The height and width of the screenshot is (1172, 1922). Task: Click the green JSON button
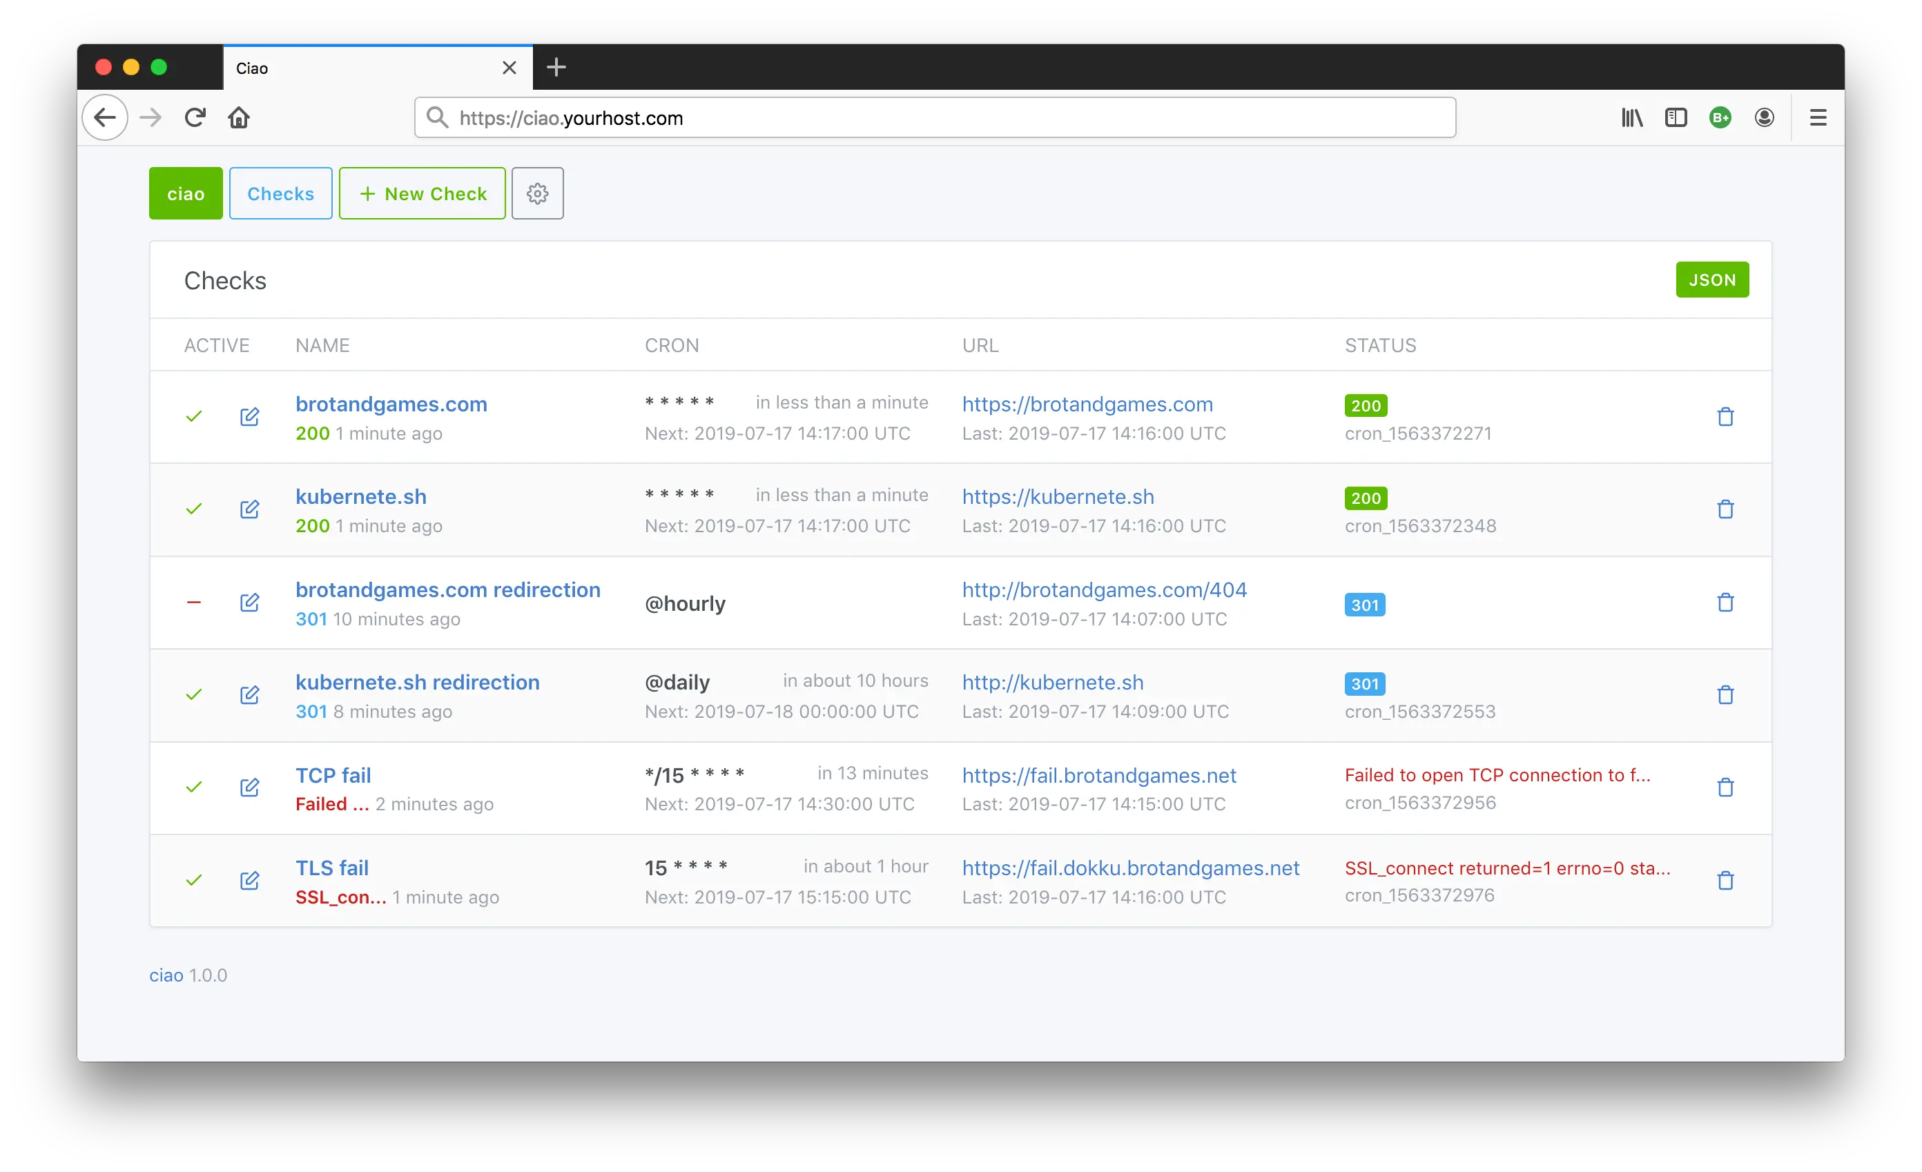[x=1711, y=280]
